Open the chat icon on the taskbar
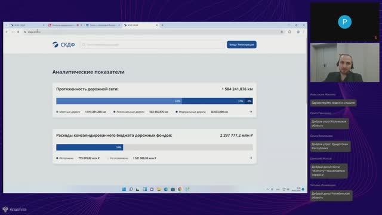The image size is (382, 215). (152, 189)
